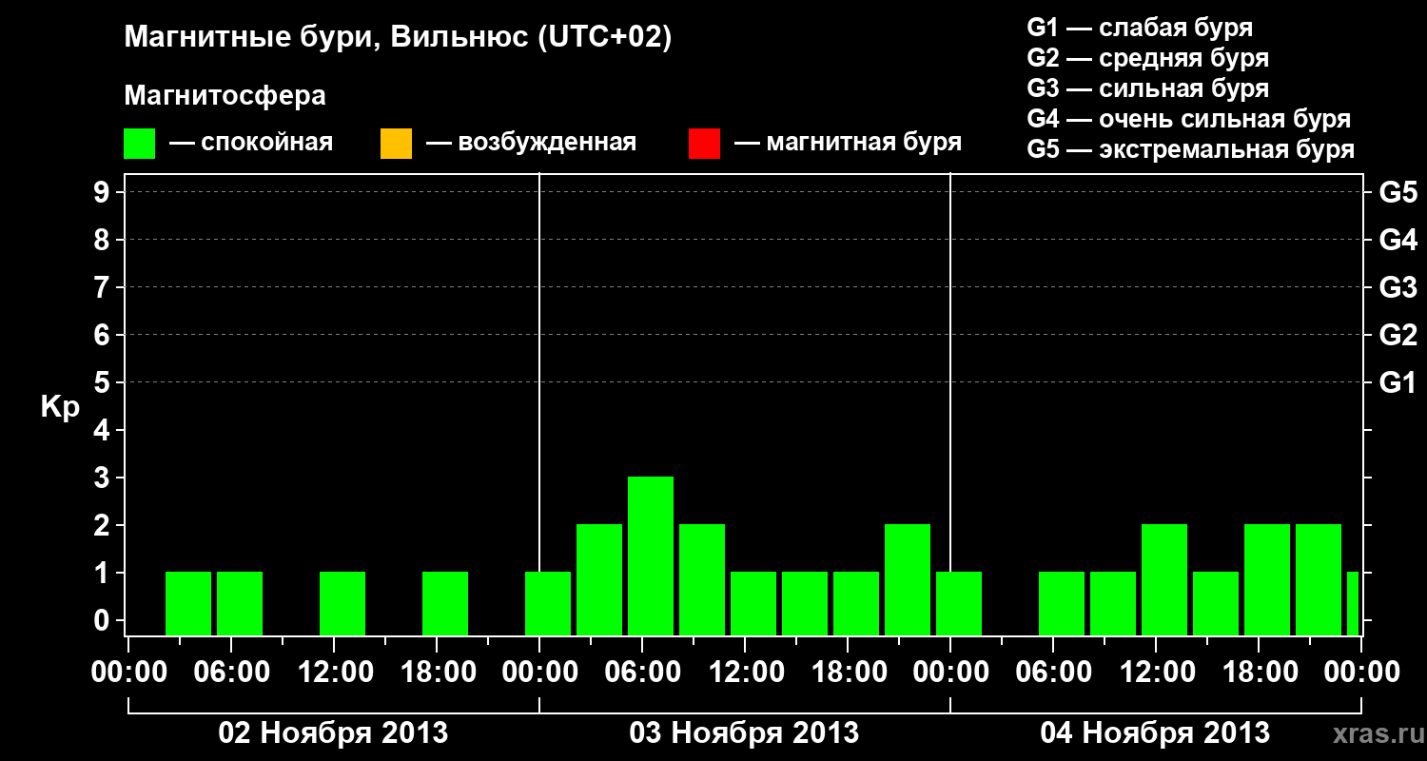Screen dimensions: 1427x761
Task: Click the G2 mark on the right axis
Action: (1398, 336)
